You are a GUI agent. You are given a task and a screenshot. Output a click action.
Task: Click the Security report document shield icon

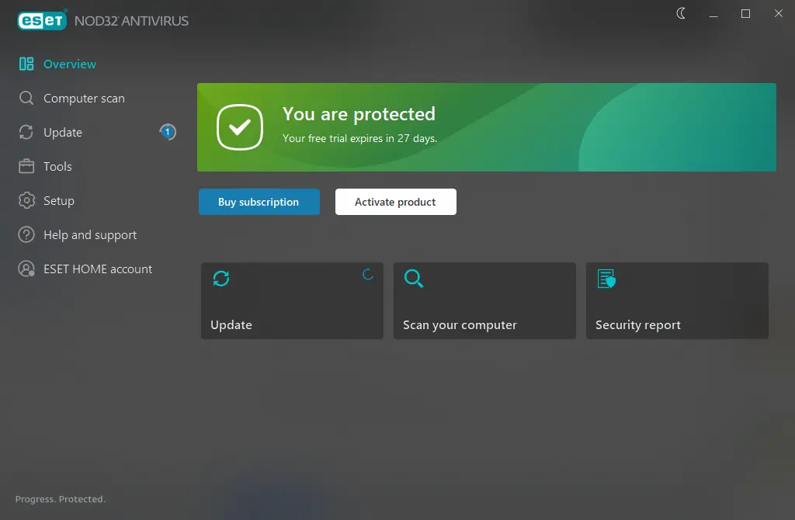click(606, 279)
